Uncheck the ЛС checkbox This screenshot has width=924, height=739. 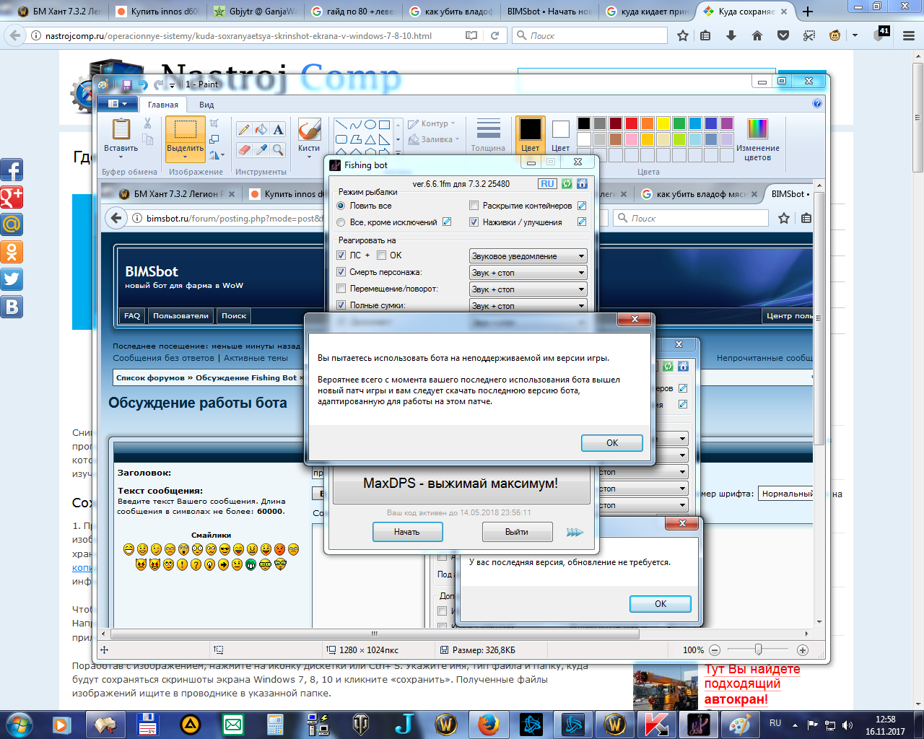341,255
